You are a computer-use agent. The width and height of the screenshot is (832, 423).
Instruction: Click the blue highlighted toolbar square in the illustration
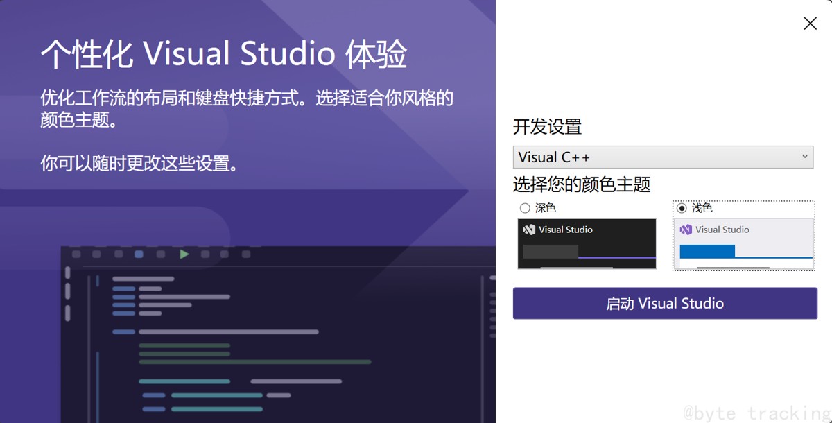[x=139, y=254]
